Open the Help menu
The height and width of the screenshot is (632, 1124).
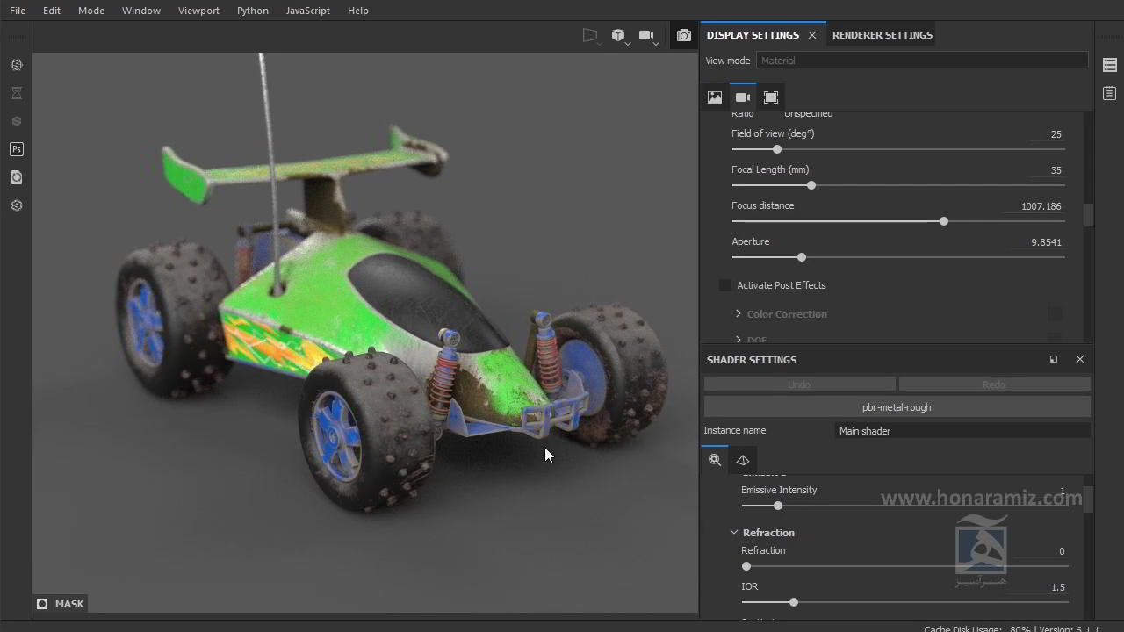pyautogui.click(x=358, y=11)
